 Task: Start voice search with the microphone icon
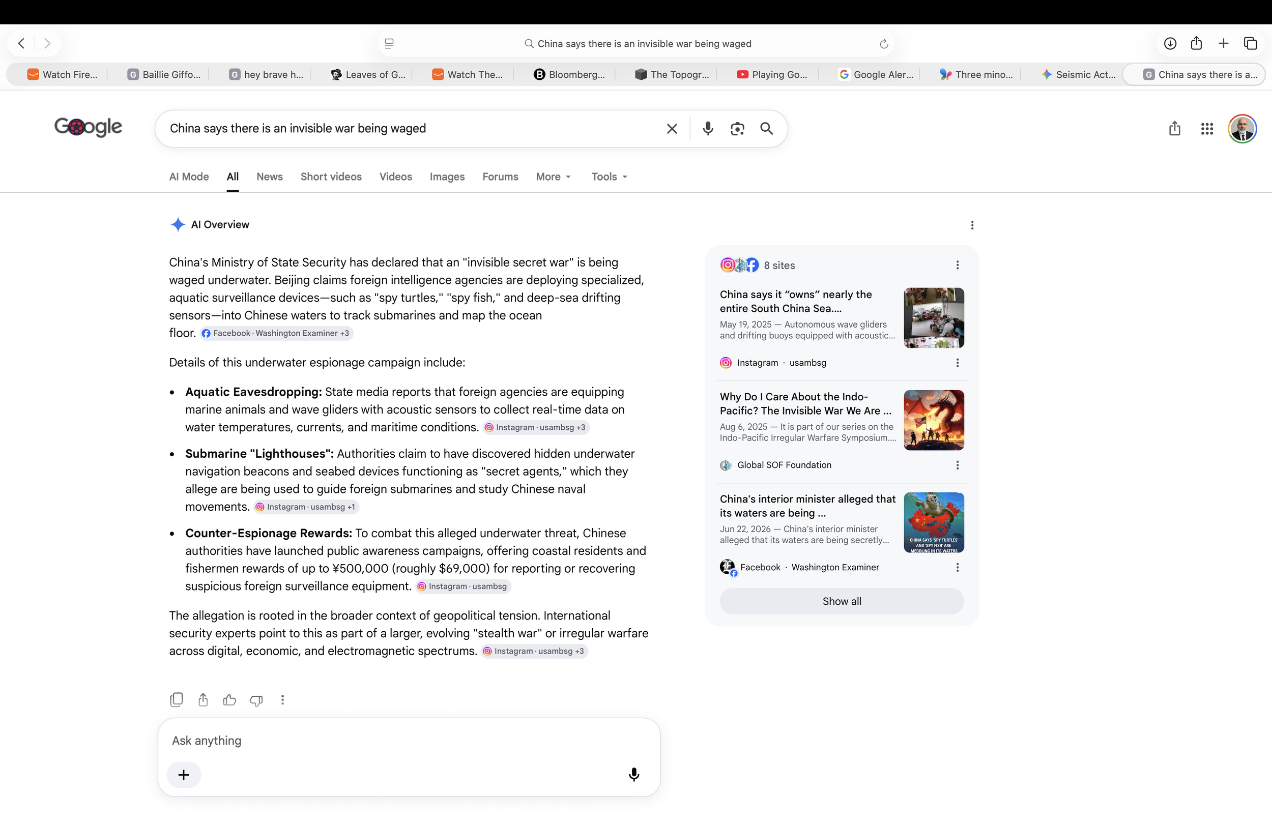(x=708, y=129)
